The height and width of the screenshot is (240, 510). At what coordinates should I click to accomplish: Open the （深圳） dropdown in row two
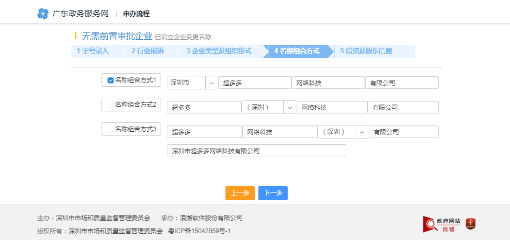click(290, 107)
